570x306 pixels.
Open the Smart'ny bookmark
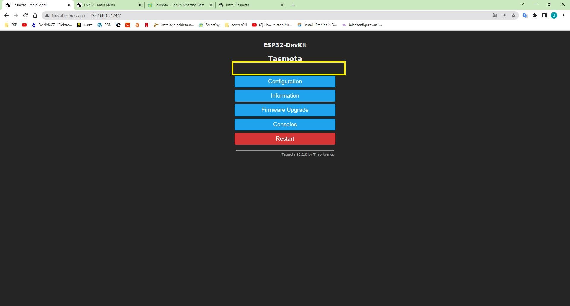click(209, 25)
